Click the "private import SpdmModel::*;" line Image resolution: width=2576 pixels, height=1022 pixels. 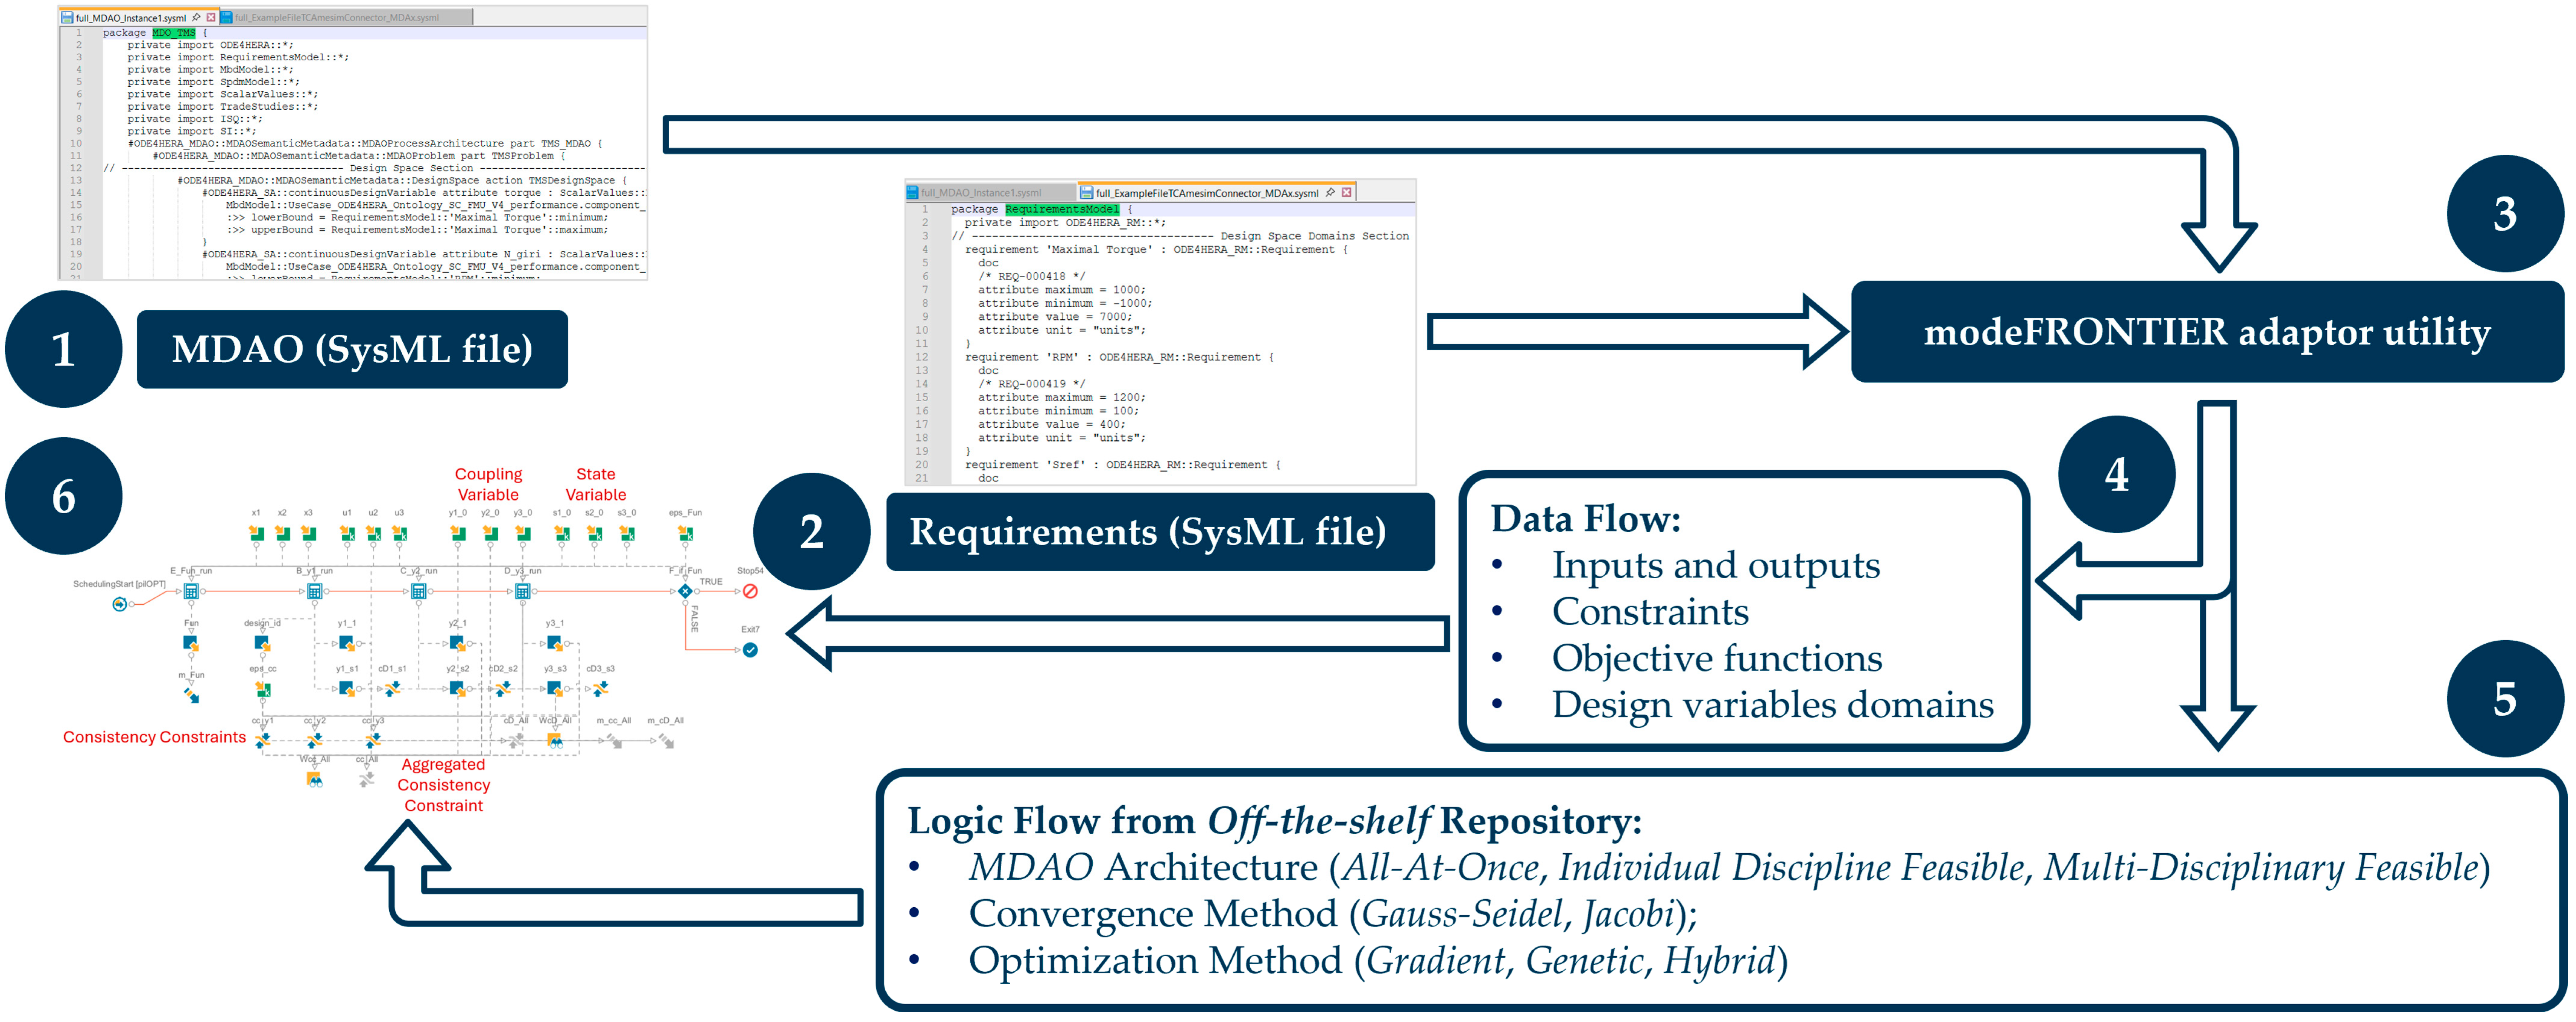point(213,82)
